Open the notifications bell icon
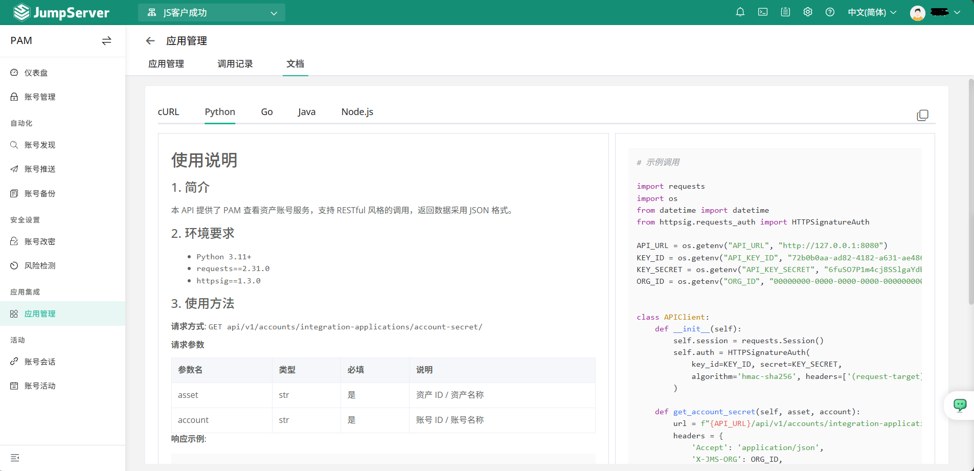This screenshot has height=471, width=974. point(740,12)
